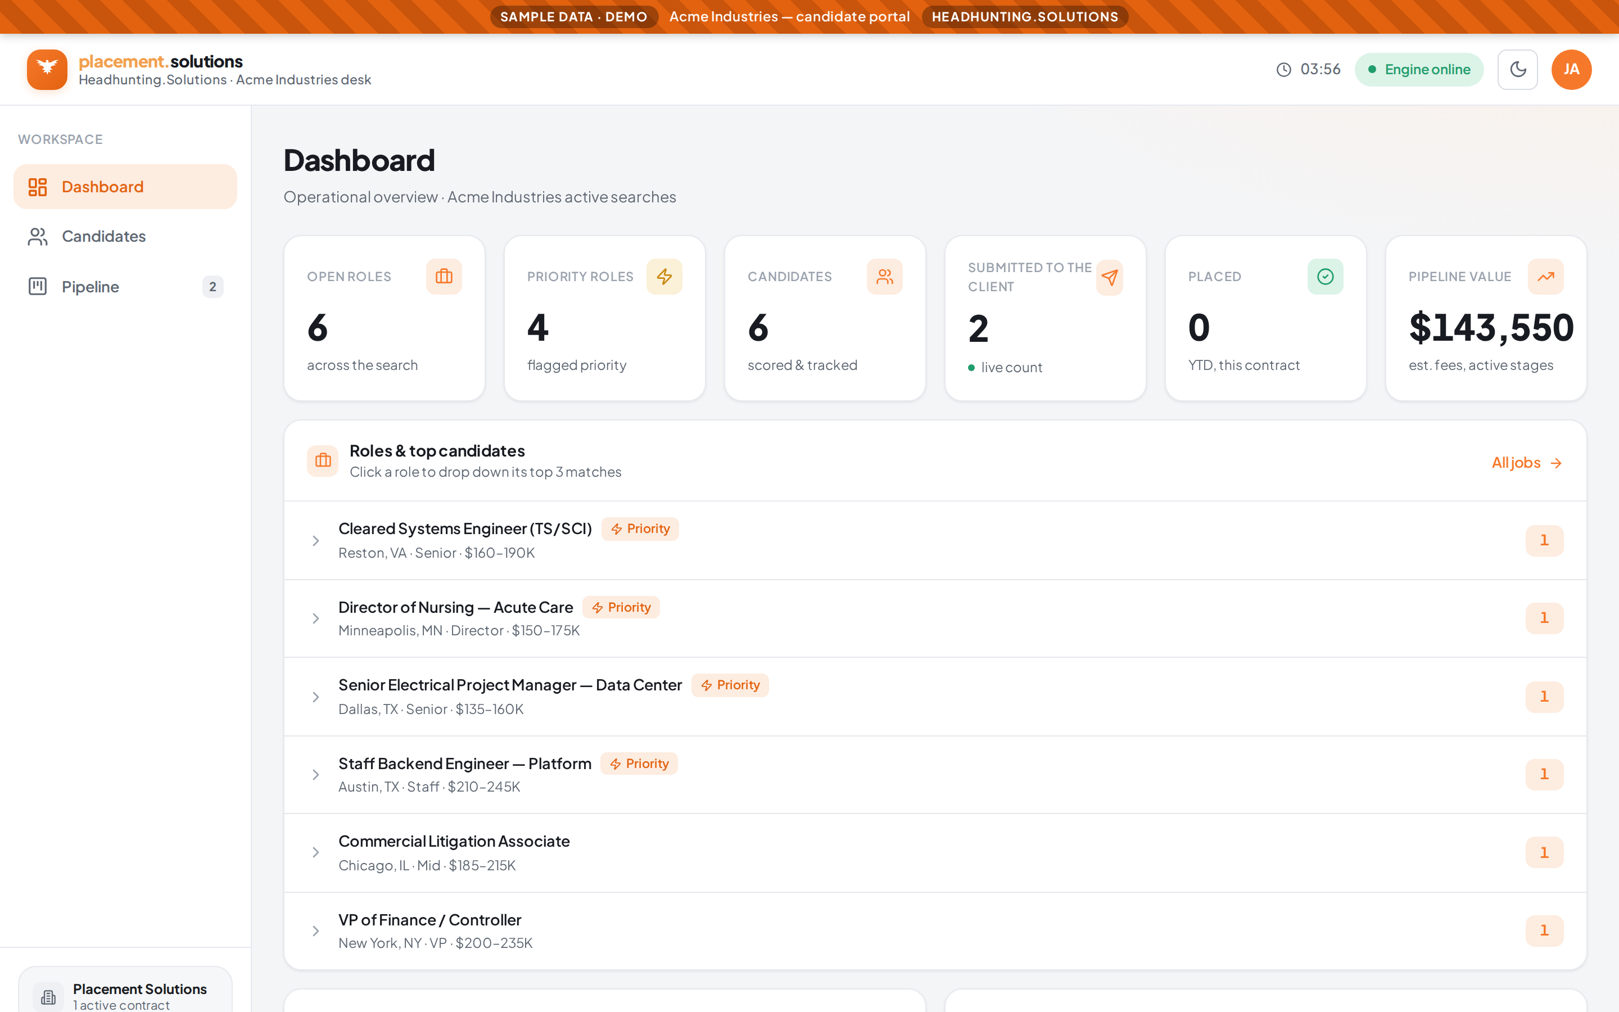The height and width of the screenshot is (1012, 1619).
Task: Click candidate count badge for Senior Electrical Project Manager
Action: pyautogui.click(x=1545, y=697)
